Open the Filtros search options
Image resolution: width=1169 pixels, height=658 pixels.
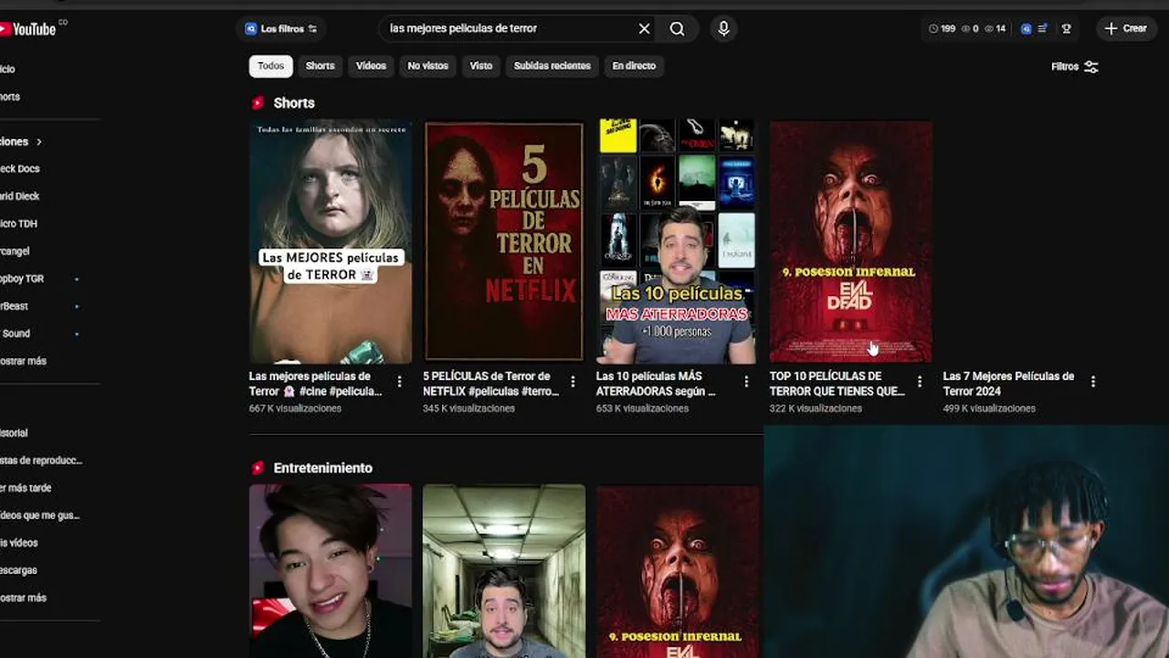[x=1075, y=67]
